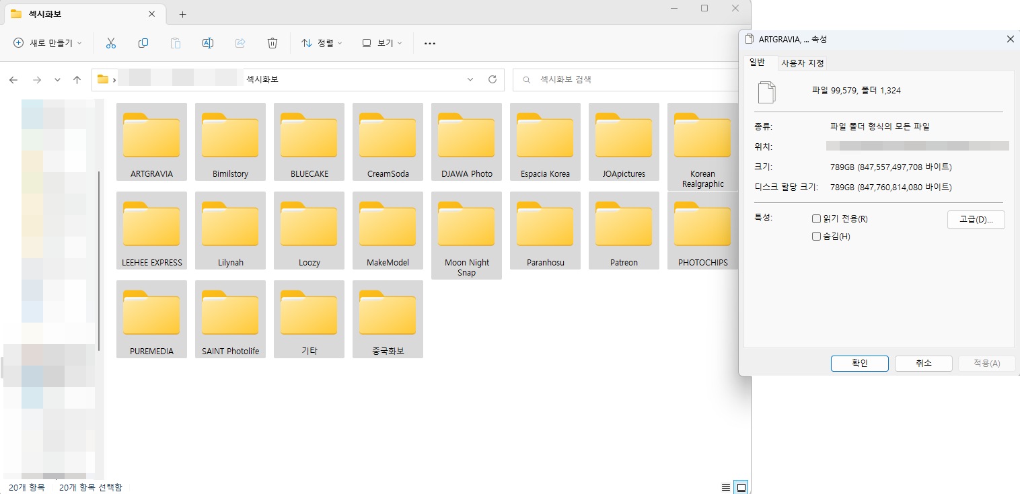The width and height of the screenshot is (1020, 494).
Task: Select the ARTGRAVIA folder
Action: (151, 142)
